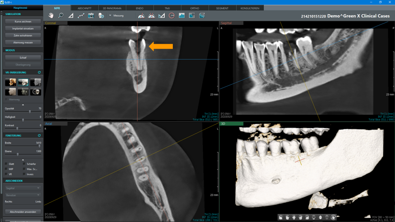This screenshot has width=395, height=222.
Task: Click the Überlagerung button
Action: pyautogui.click(x=23, y=64)
